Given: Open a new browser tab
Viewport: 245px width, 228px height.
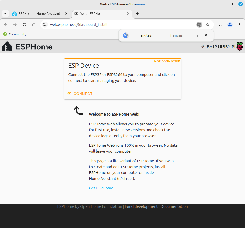Looking at the screenshot, I should point(137,13).
